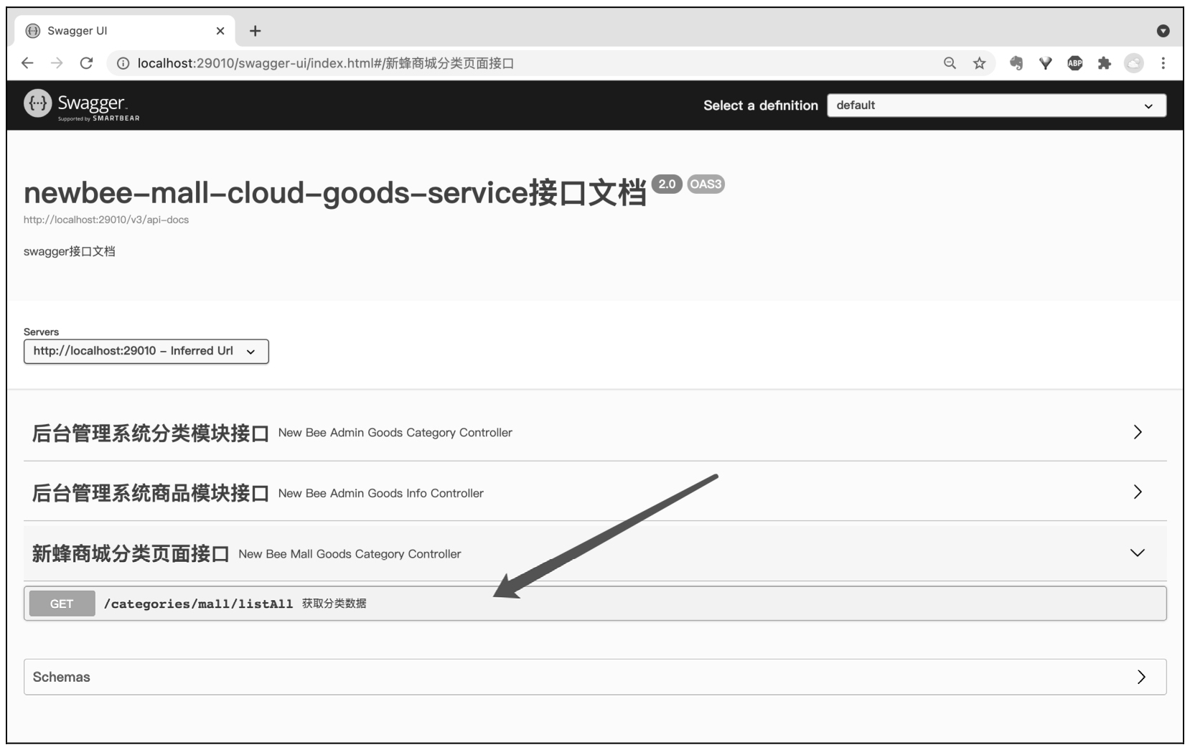This screenshot has width=1190, height=750.
Task: Click the Swagger logo
Action: tap(82, 106)
